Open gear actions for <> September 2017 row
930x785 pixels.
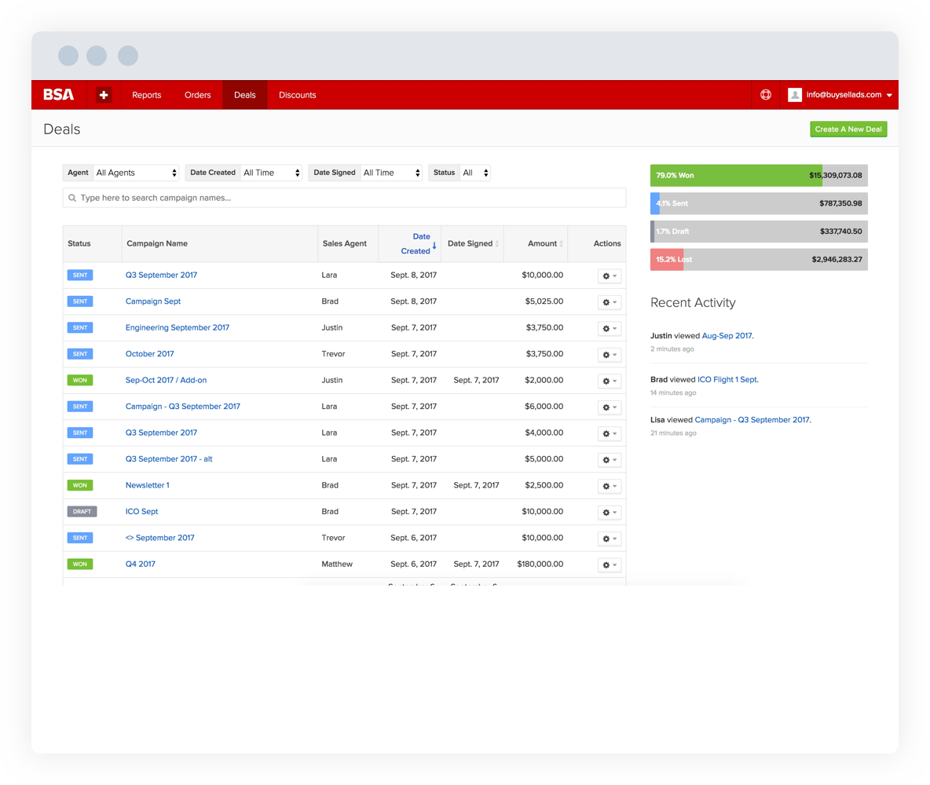pos(610,539)
